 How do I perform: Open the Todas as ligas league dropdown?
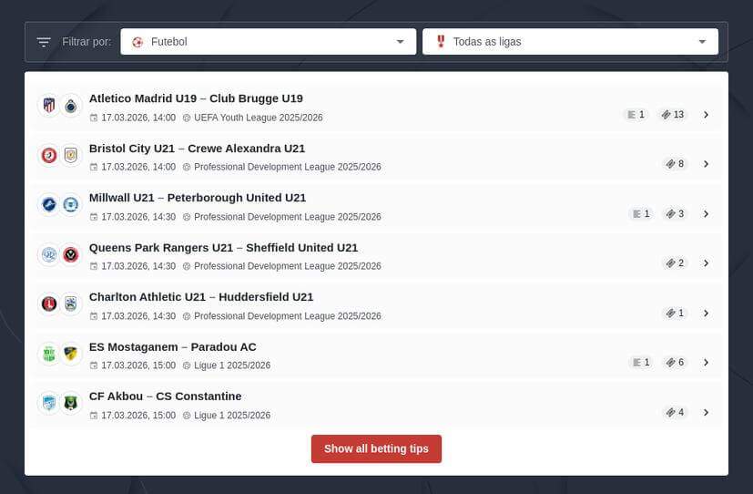pyautogui.click(x=570, y=42)
